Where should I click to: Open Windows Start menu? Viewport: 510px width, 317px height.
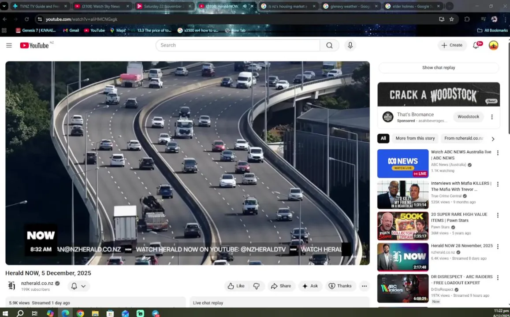[5, 313]
